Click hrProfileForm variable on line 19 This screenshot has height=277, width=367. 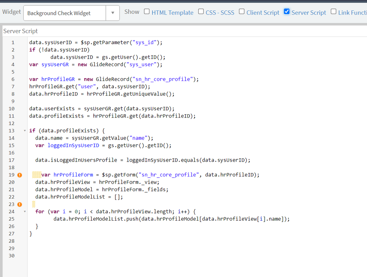pyautogui.click(x=73, y=175)
